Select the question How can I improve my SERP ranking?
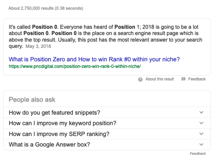This screenshot has height=160, width=219. (x=59, y=134)
